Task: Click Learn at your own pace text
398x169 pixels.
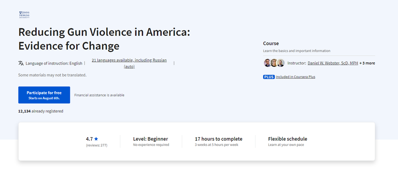Action: click(286, 145)
